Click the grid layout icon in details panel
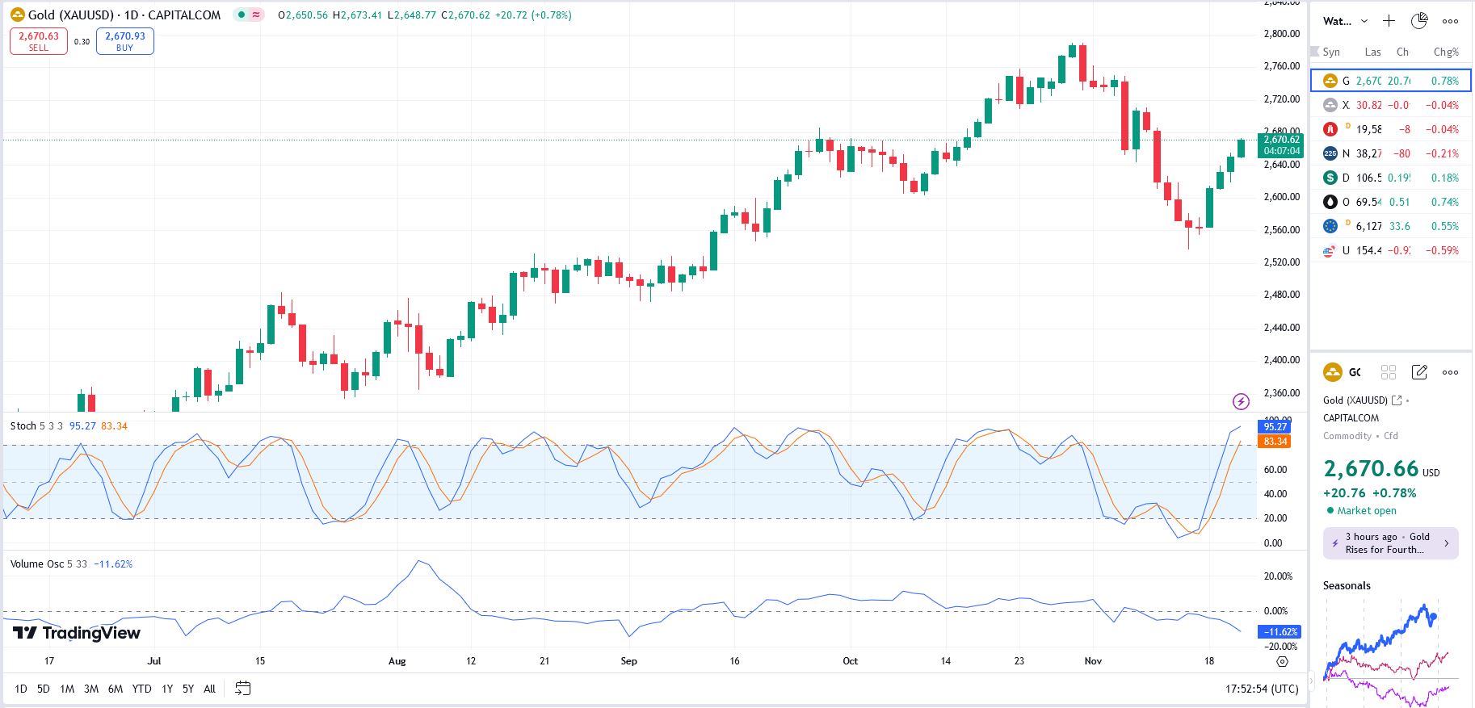 tap(1389, 372)
